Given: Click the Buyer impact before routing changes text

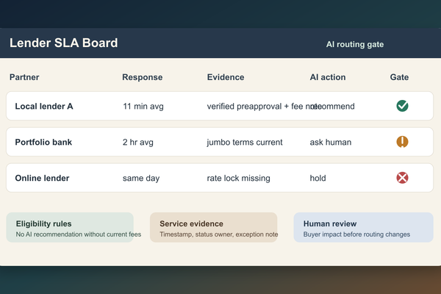Looking at the screenshot, I should click(356, 234).
